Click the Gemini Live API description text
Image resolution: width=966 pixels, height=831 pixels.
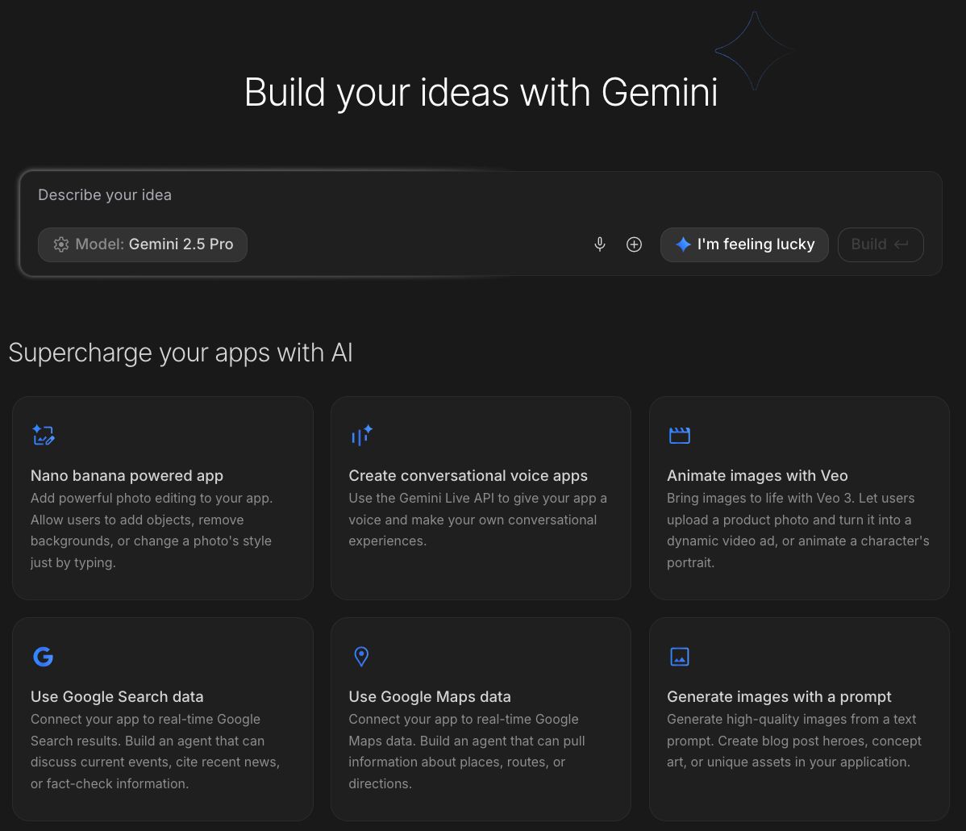tap(477, 520)
